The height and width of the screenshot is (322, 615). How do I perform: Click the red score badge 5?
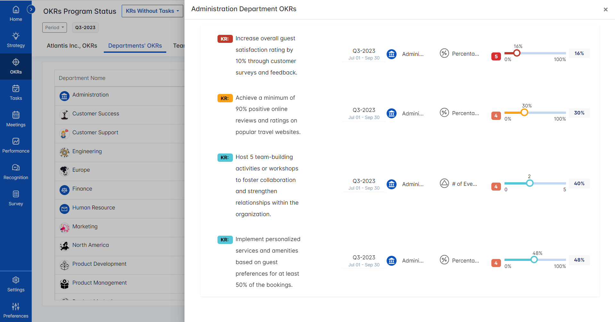[x=496, y=57]
